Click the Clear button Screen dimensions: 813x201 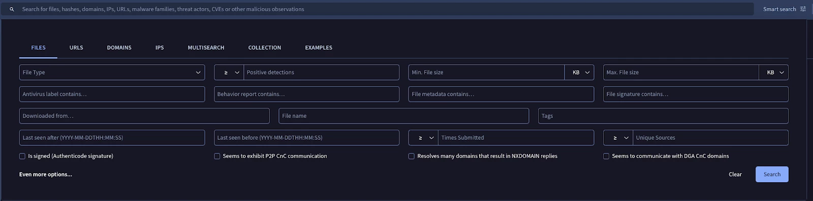(735, 174)
